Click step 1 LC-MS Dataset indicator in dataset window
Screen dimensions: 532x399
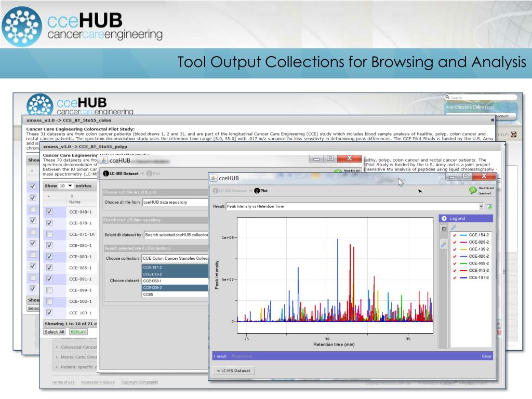[121, 174]
